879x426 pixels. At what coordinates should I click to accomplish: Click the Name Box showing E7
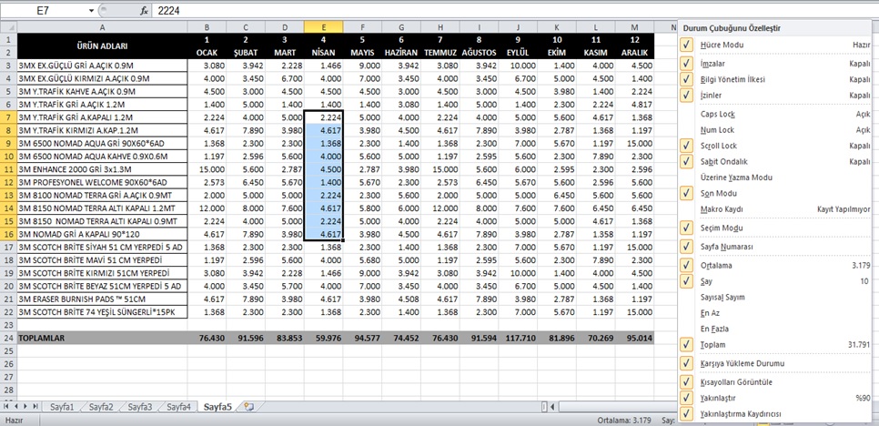pos(44,11)
